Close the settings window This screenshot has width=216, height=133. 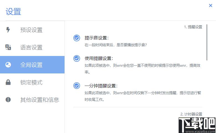(211, 5)
